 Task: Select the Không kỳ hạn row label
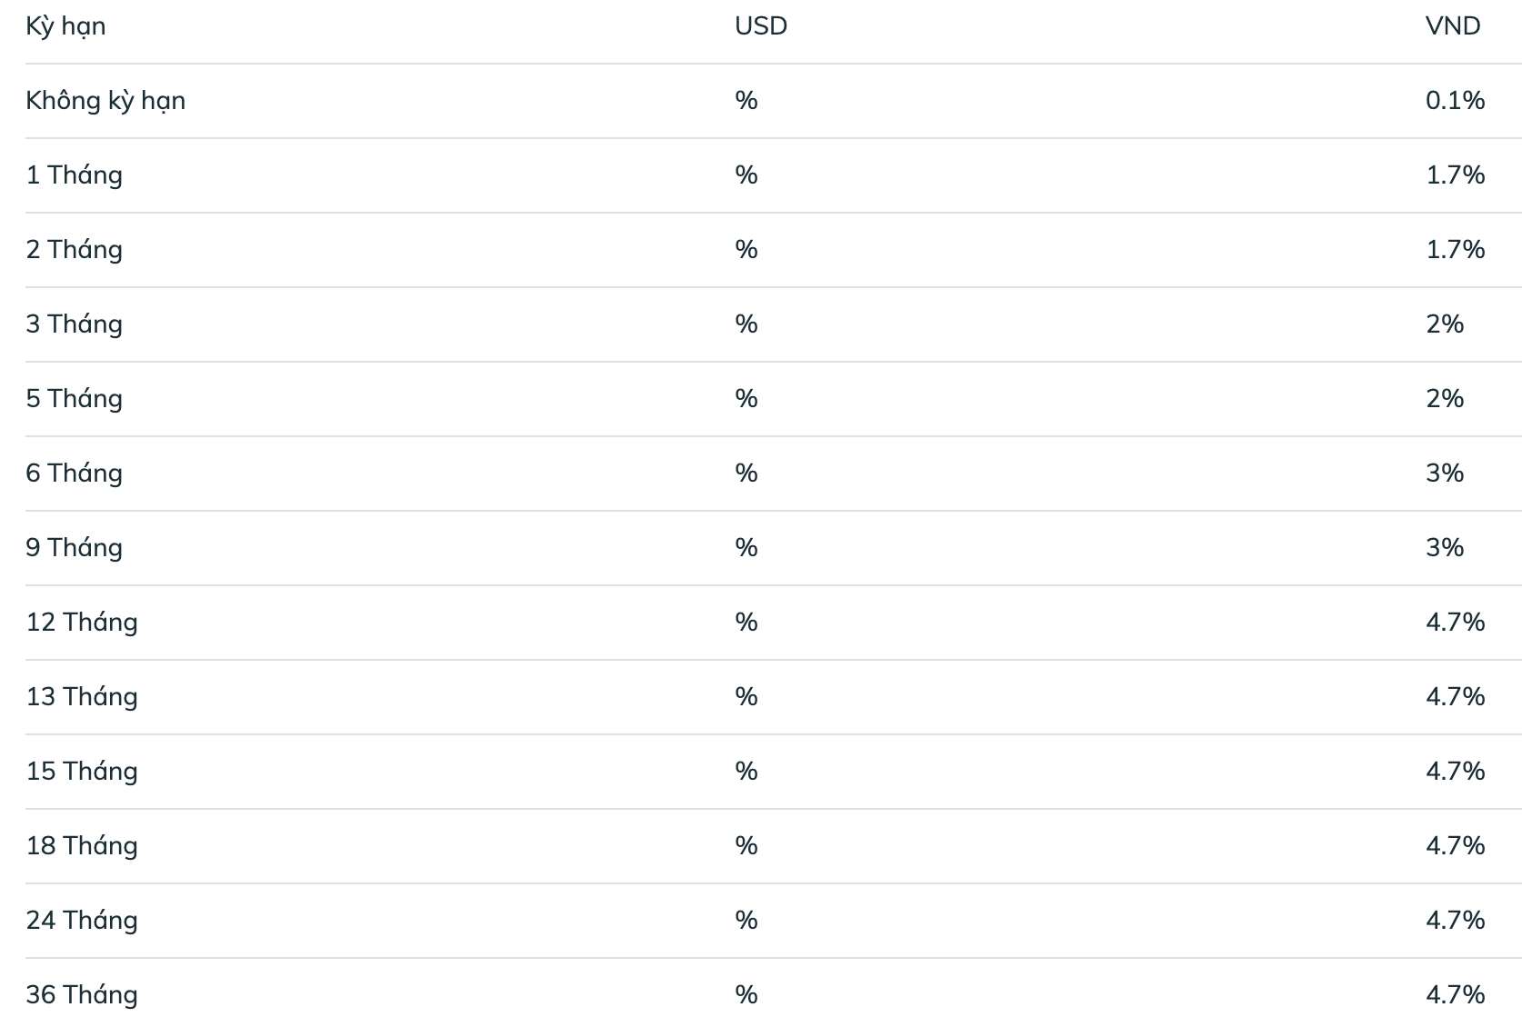(x=105, y=101)
